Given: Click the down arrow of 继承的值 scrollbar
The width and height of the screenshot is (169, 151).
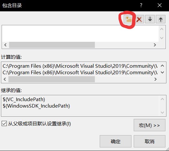Looking at the screenshot, I should pos(162,112).
